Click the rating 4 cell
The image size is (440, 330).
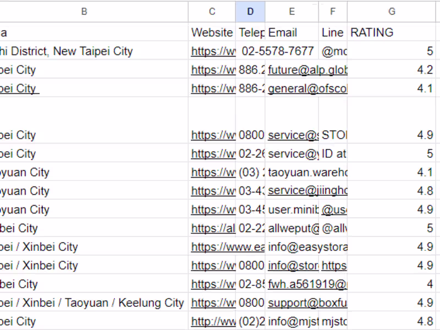click(392, 284)
